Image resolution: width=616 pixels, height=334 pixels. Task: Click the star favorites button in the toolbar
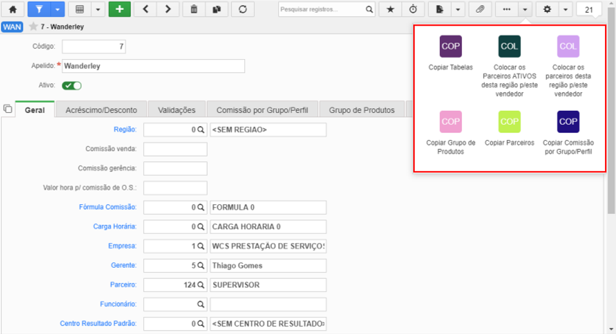[390, 9]
